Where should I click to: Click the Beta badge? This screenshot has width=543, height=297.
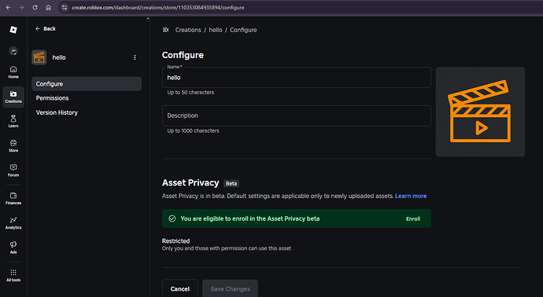point(231,183)
